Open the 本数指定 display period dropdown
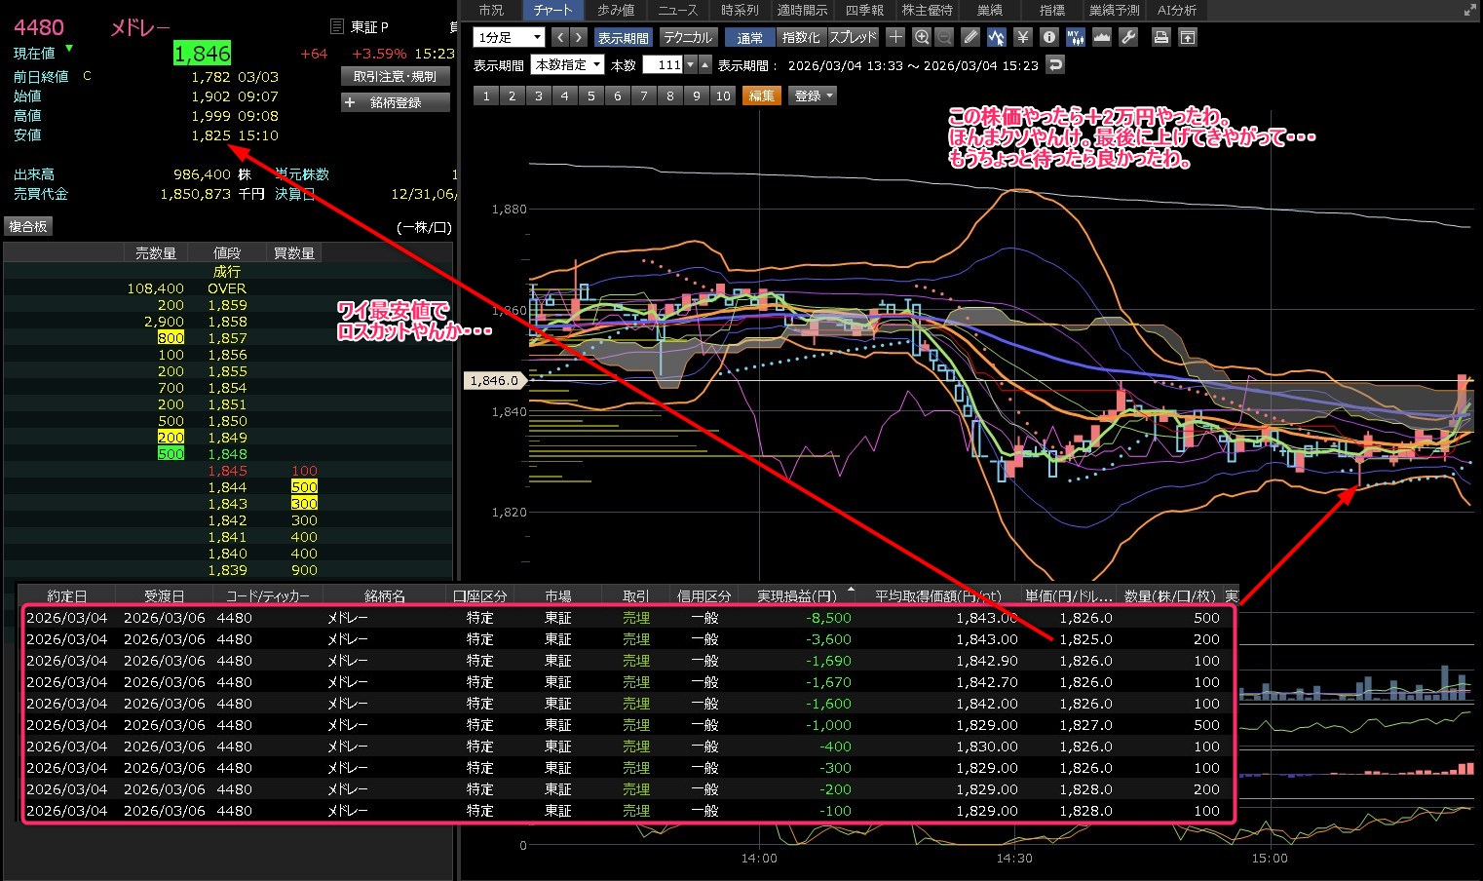This screenshot has height=881, width=1483. pyautogui.click(x=567, y=64)
